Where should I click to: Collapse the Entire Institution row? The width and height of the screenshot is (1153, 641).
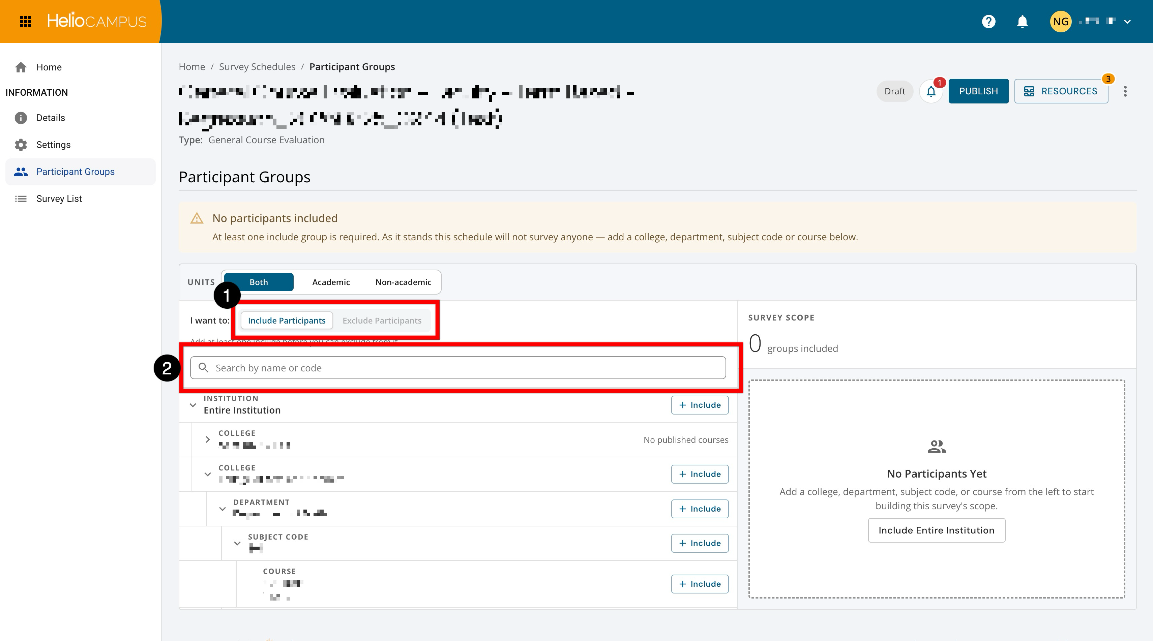pos(193,405)
